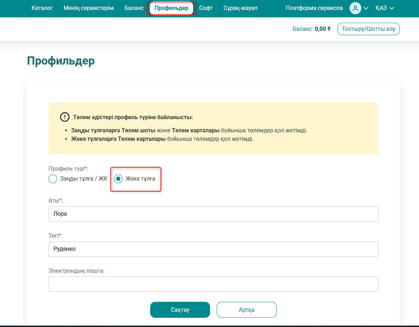Image resolution: width=419 pixels, height=327 pixels.
Task: Select the Жеке тұлға radio button
Action: click(118, 179)
